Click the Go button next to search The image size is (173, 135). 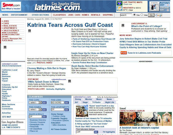tap(151, 15)
